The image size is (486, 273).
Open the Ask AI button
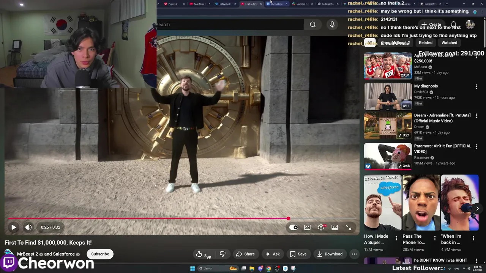pyautogui.click(x=272, y=254)
